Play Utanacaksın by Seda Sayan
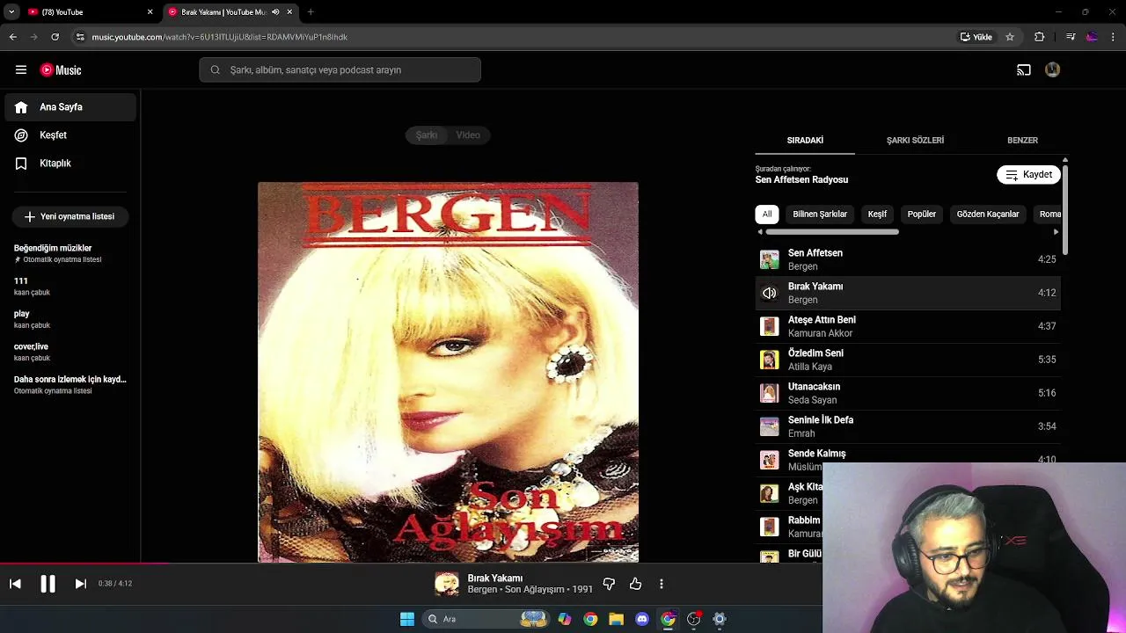The width and height of the screenshot is (1126, 633). (908, 393)
